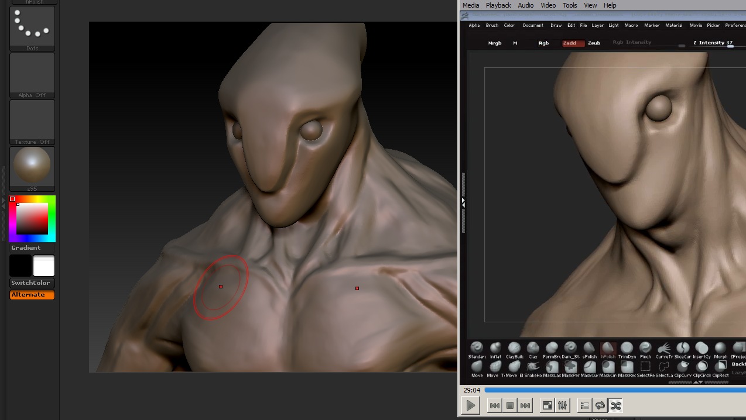This screenshot has height=420, width=746.
Task: Open the Tools menu in the player
Action: coord(570,5)
